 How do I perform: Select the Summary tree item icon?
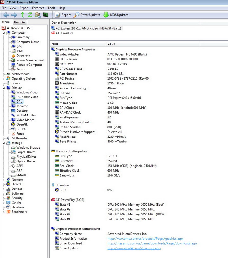pos(13,37)
